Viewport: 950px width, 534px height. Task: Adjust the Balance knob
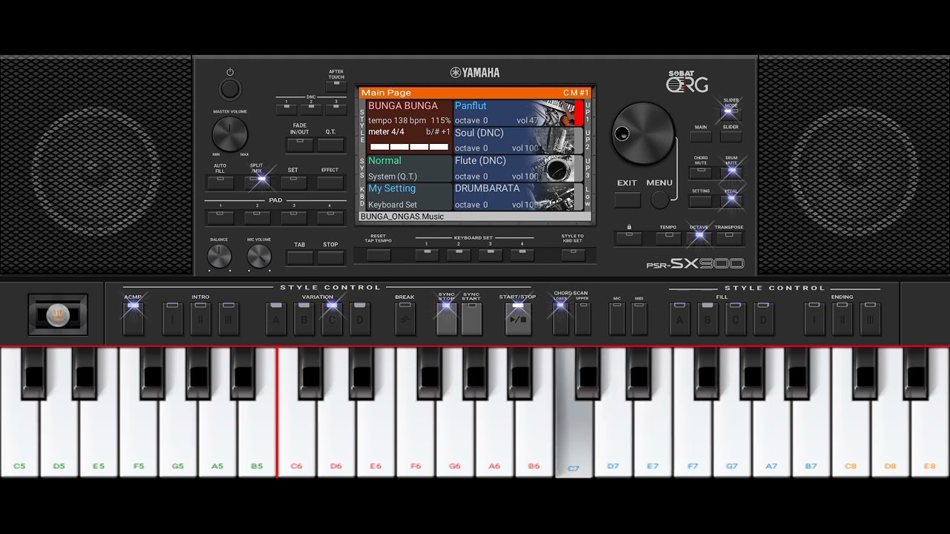[219, 257]
